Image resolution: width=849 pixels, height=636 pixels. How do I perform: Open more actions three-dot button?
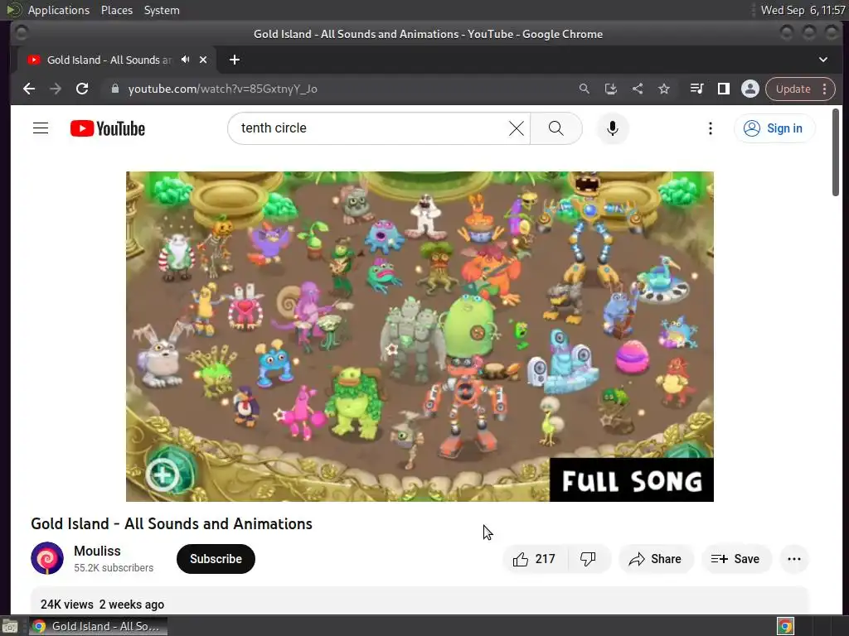pyautogui.click(x=793, y=559)
